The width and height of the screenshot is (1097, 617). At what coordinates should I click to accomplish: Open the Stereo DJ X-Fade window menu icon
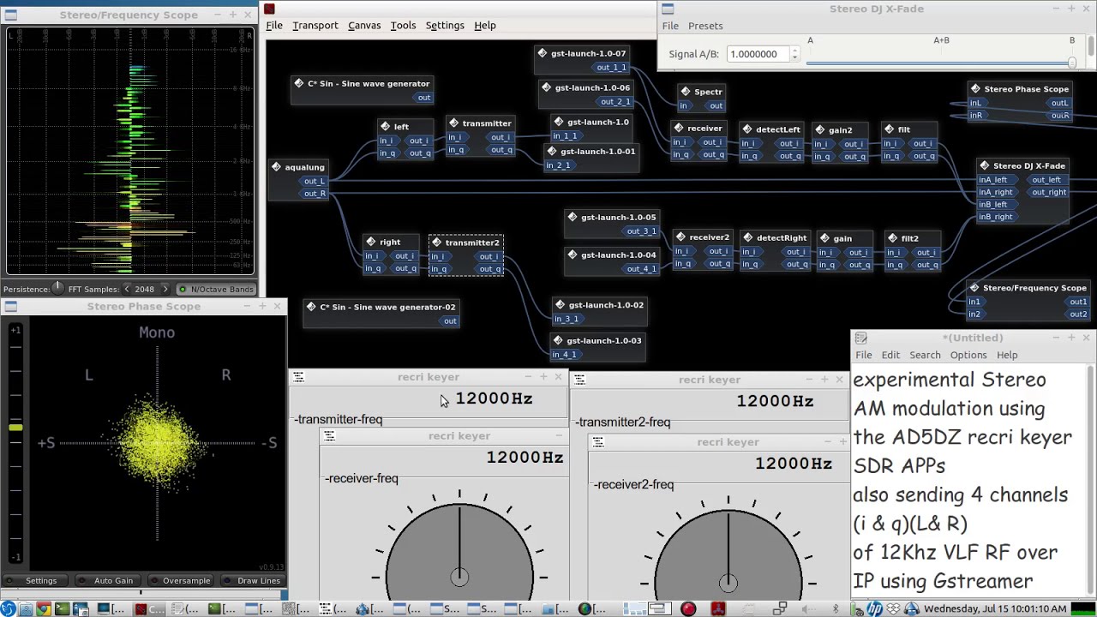click(668, 9)
